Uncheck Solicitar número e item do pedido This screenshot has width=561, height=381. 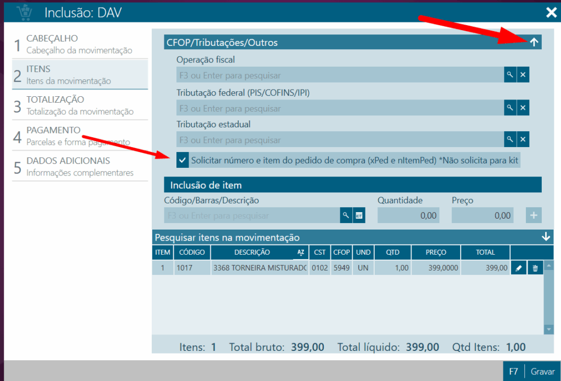coord(182,160)
